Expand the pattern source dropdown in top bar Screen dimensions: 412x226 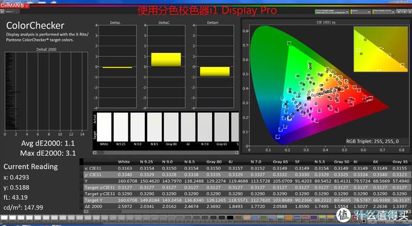click(360, 12)
